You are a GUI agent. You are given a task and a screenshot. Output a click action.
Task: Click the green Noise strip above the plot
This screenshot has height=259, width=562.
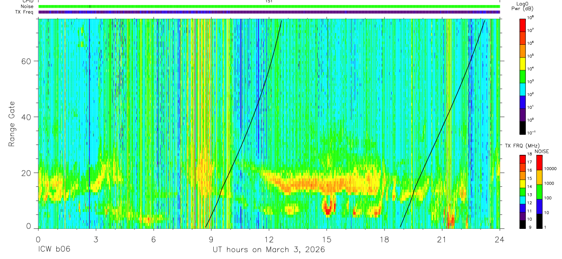[269, 6]
